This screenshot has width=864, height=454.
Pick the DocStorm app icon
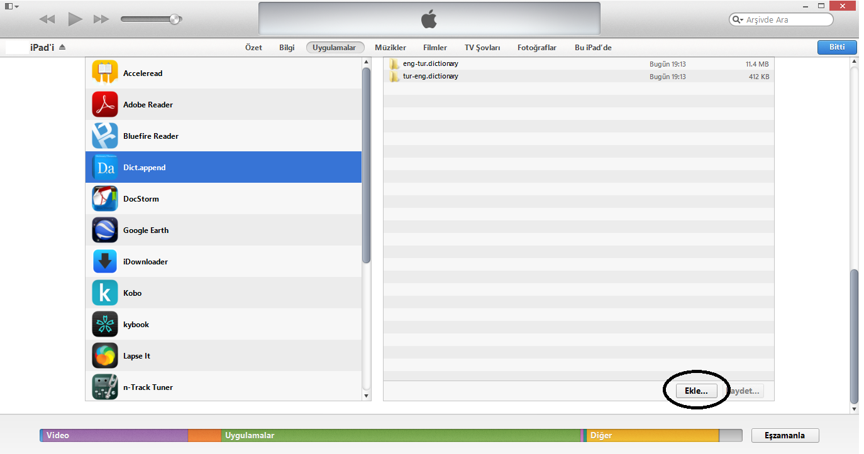point(105,198)
